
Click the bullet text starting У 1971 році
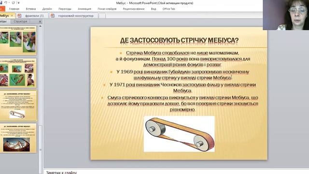pos(183,87)
